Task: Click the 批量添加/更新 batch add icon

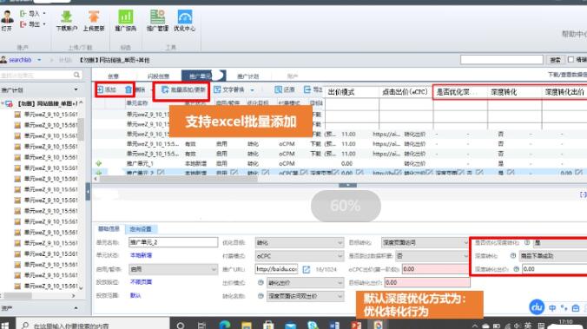Action: point(165,89)
